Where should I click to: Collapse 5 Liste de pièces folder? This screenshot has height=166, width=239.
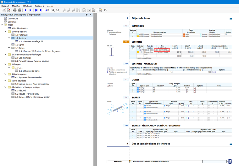click(x=5, y=80)
